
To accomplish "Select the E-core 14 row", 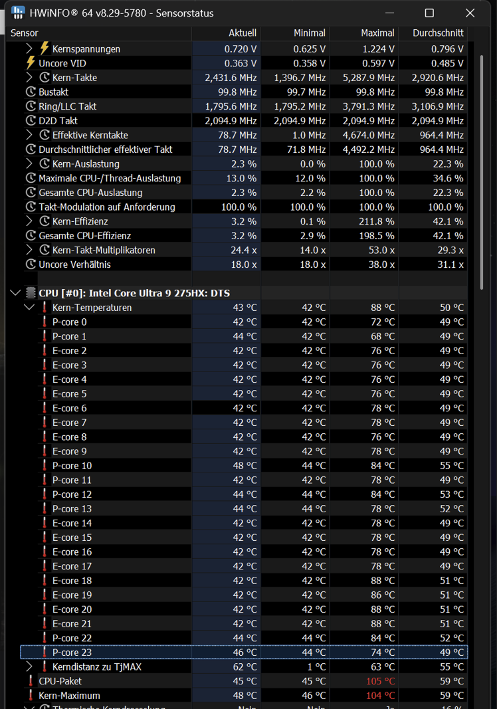I will 245,523.
